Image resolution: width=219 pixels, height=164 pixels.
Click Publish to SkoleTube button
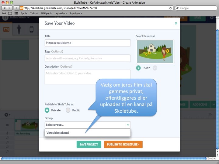tap(123, 145)
